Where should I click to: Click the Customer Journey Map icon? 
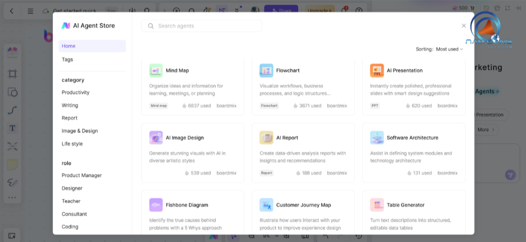[x=266, y=205]
